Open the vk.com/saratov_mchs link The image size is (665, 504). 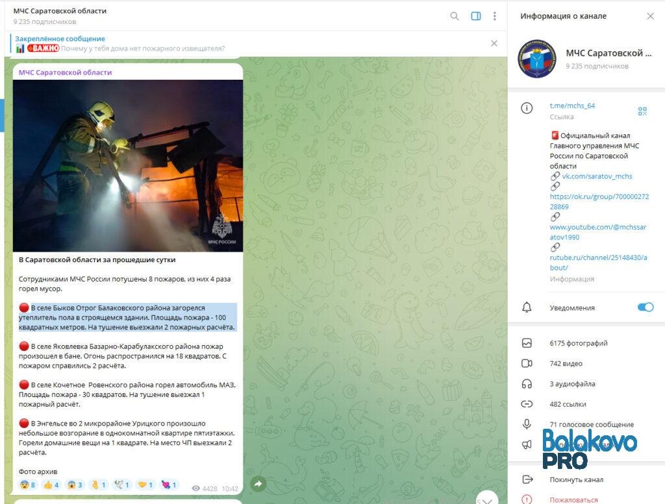click(597, 176)
